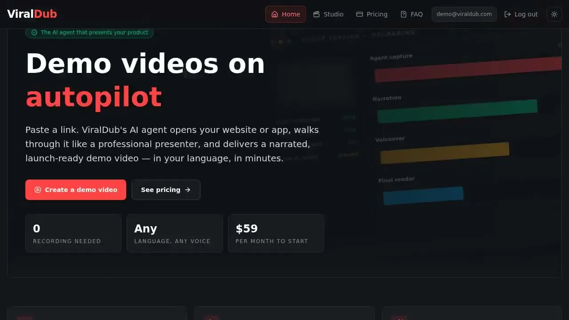Click the green Narration progress bar
569x320 pixels.
pos(457,111)
